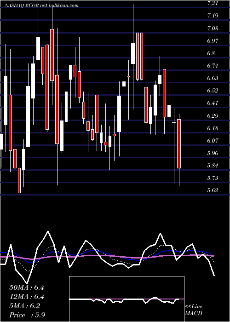This screenshot has width=230, height=322.
Task: Click the 7.31 price axis label
Action: point(213,3)
